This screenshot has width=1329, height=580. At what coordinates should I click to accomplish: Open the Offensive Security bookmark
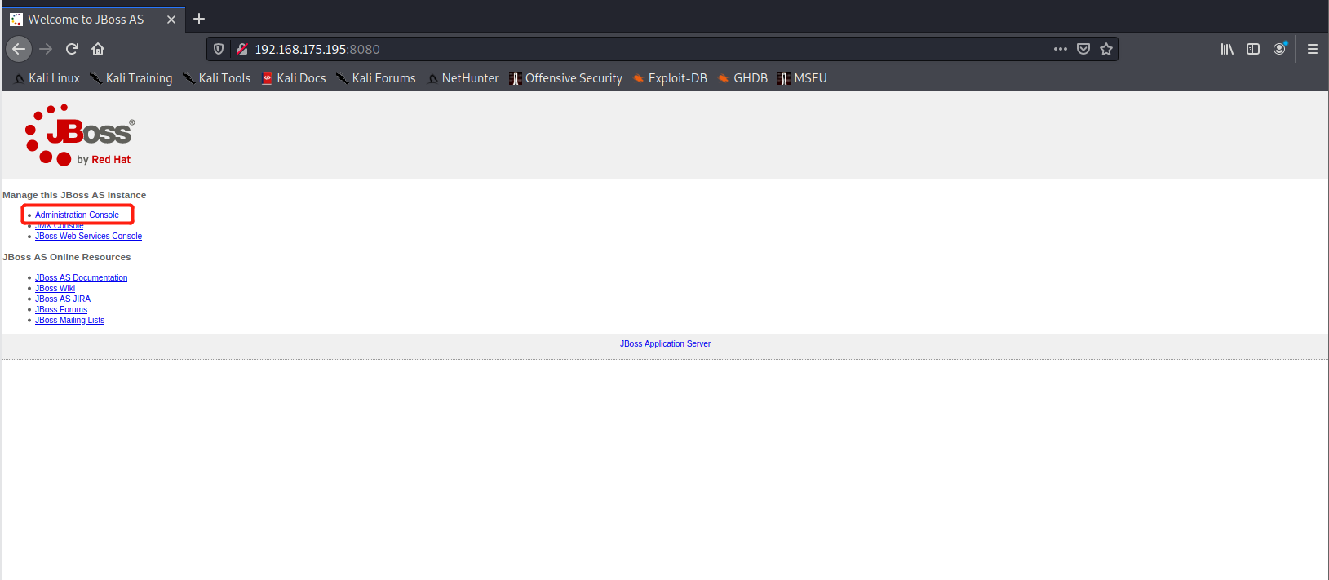(566, 78)
